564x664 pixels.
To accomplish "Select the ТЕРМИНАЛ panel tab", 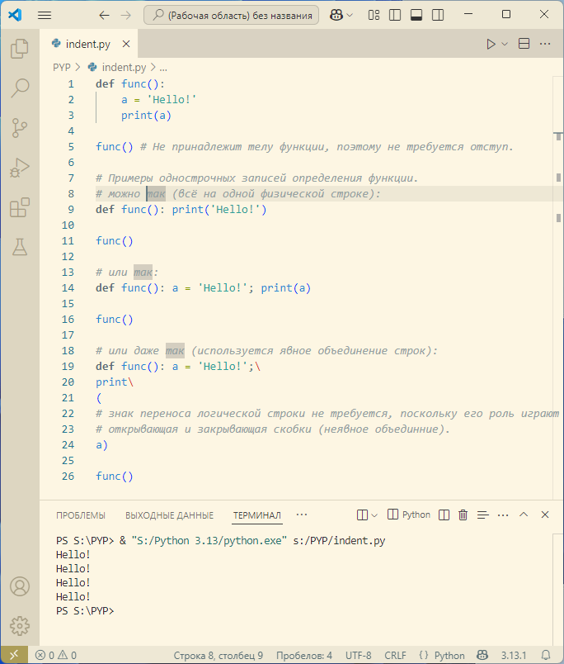I will pos(257,515).
